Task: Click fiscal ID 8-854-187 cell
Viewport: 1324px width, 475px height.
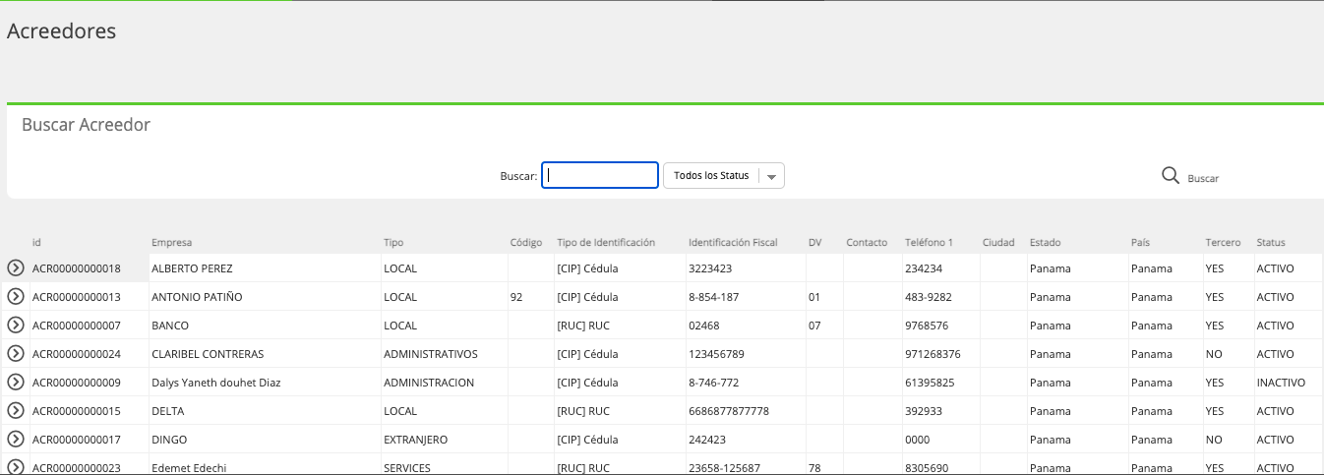Action: click(x=746, y=296)
